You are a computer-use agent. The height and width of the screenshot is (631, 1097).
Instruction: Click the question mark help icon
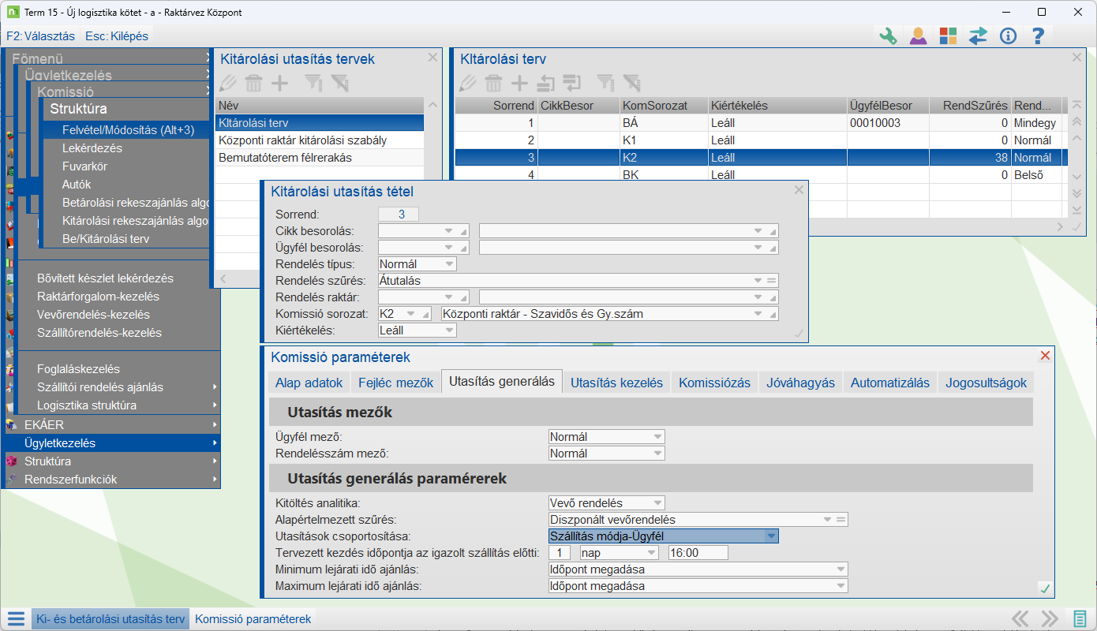(1038, 36)
